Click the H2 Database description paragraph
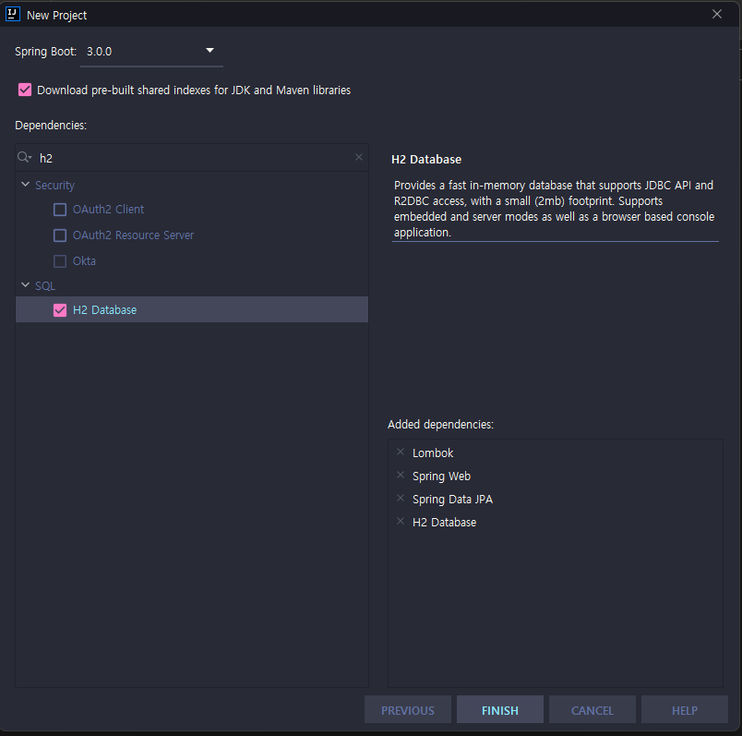Image resolution: width=742 pixels, height=736 pixels. (x=554, y=209)
